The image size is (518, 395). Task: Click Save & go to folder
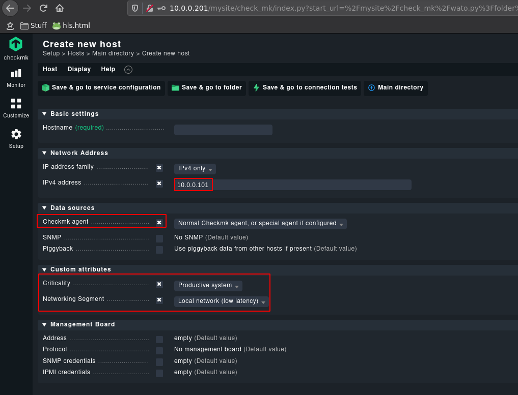coord(207,88)
